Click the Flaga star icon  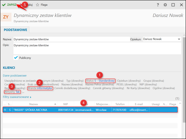pyautogui.click(x=37, y=5)
